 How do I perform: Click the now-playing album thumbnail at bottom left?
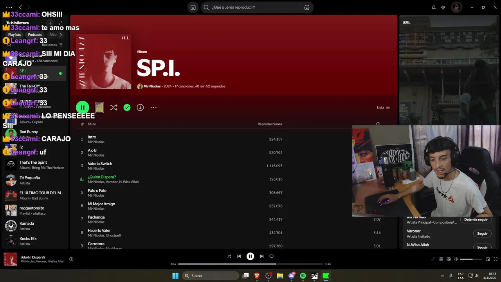tap(11, 259)
